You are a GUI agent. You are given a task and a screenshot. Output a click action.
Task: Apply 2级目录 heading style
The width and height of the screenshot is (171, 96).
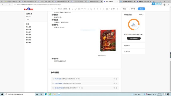(65, 9)
